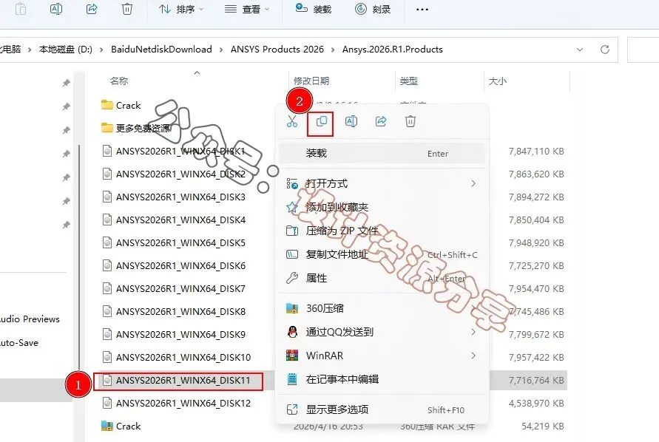Select file ANSYS2026R1_WINX64_DISK6
Image resolution: width=659 pixels, height=442 pixels.
[174, 265]
